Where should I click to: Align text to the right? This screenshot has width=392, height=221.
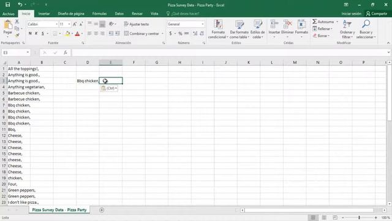tap(102, 33)
